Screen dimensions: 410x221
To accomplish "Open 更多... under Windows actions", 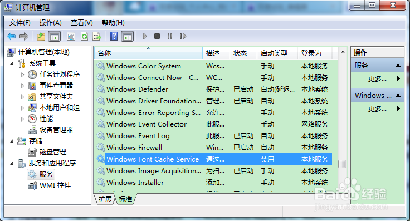I will click(x=377, y=108).
